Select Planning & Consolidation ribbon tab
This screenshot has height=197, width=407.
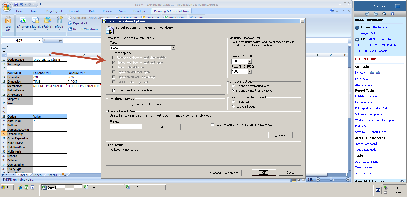click(171, 11)
